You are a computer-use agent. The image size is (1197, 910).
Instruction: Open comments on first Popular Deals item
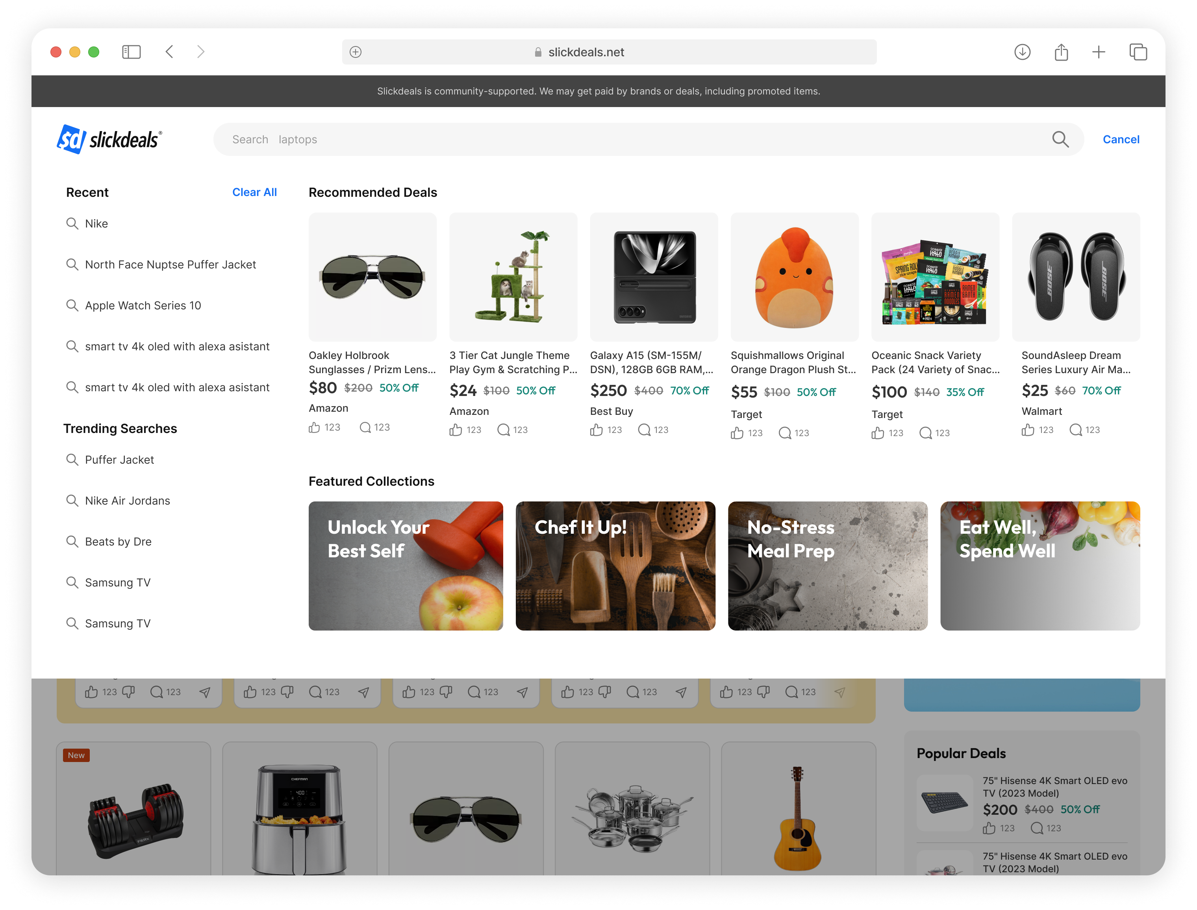(1037, 828)
